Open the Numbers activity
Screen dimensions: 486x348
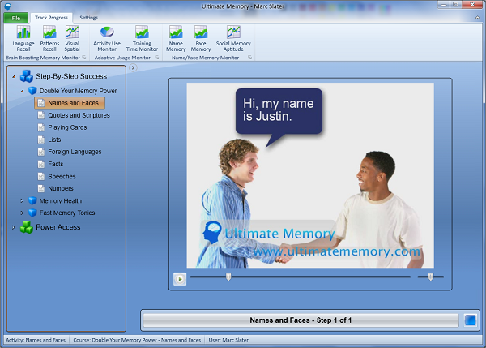point(55,188)
